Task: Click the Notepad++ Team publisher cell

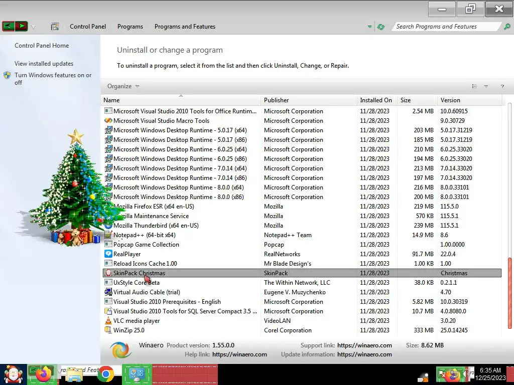Action: (288, 235)
